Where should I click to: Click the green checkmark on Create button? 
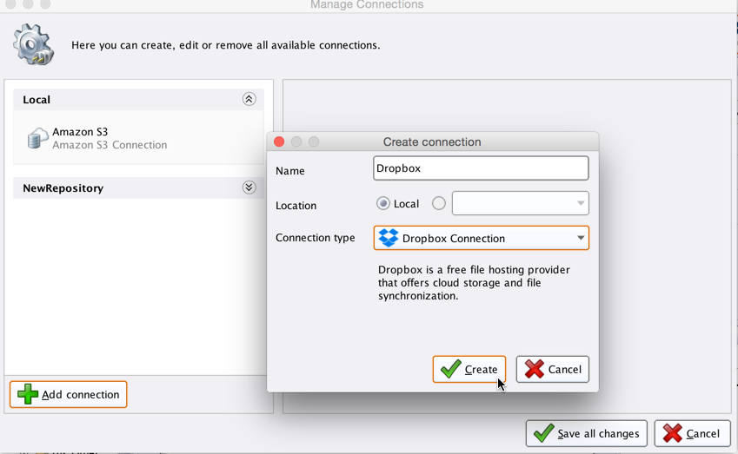(450, 369)
